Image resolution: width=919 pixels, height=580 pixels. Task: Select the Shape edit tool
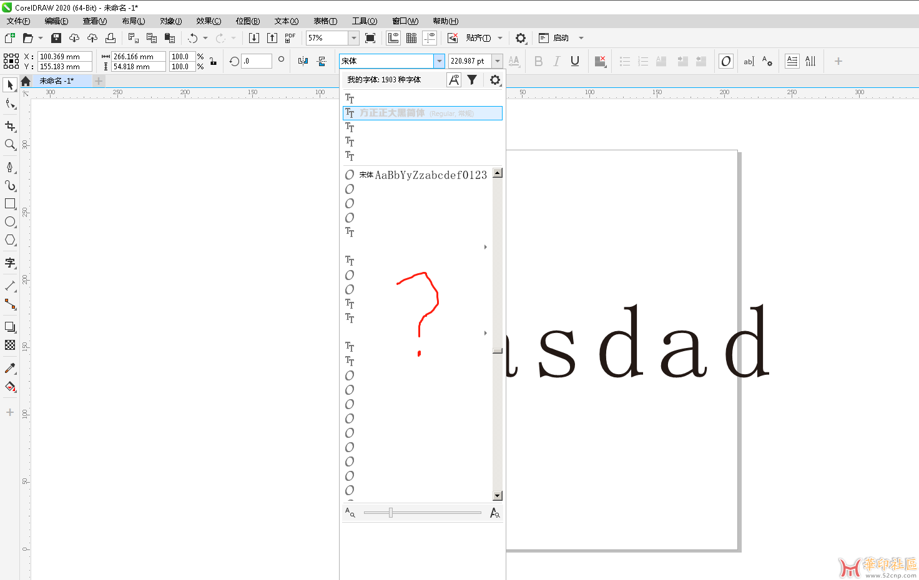pyautogui.click(x=10, y=104)
